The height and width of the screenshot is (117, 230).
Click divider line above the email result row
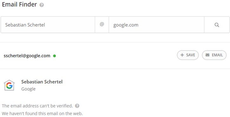[x=115, y=42]
